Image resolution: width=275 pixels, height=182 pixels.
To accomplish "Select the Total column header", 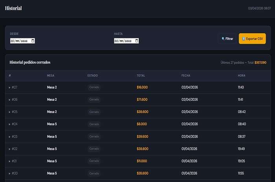I will (x=141, y=75).
